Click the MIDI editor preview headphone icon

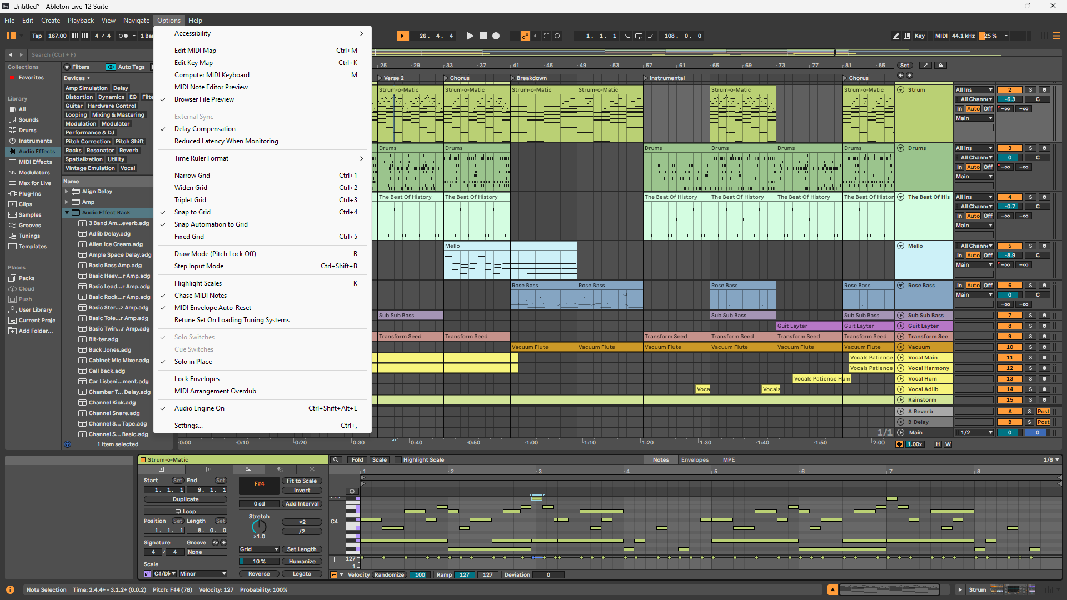352,491
